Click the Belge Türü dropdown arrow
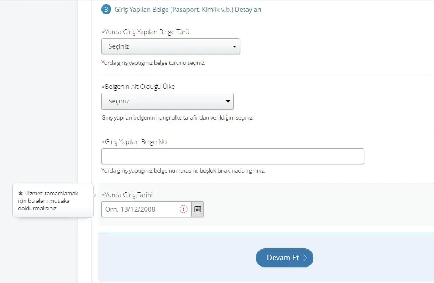 tap(235, 46)
